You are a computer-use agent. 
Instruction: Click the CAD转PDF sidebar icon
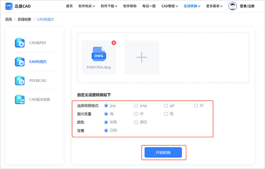pos(20,43)
